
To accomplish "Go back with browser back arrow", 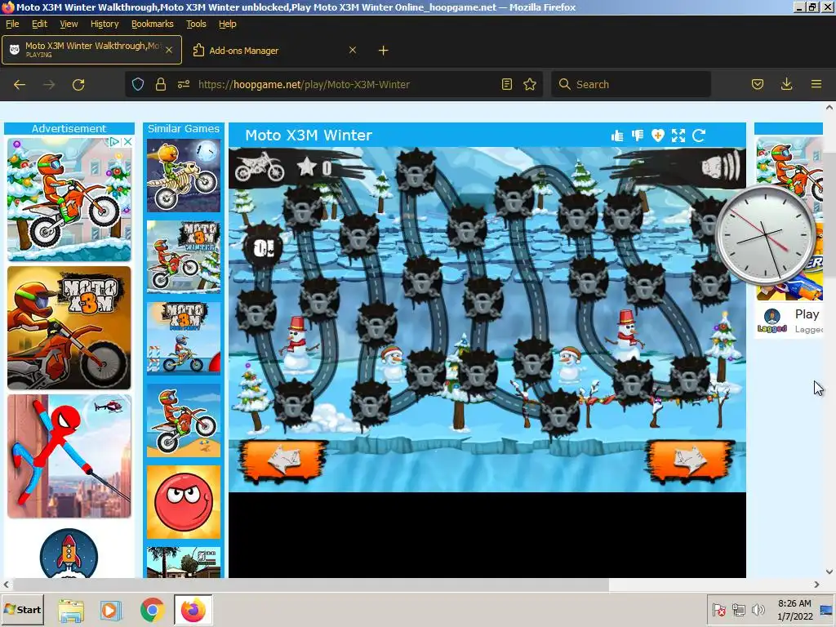I will [20, 84].
